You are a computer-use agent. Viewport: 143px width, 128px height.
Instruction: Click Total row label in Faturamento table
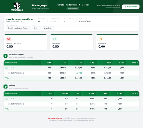[x=7, y=78]
